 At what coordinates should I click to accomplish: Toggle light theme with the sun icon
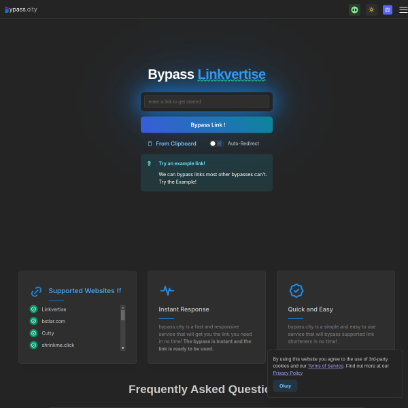click(x=371, y=10)
